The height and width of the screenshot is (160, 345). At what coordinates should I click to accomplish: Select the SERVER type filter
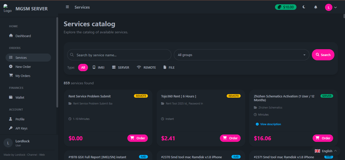click(121, 67)
